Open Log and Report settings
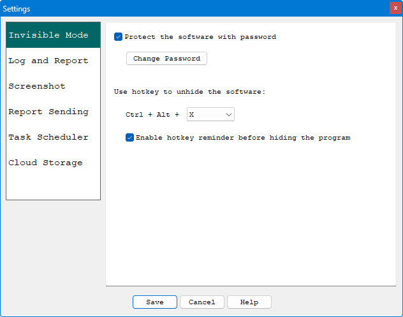The height and width of the screenshot is (317, 403). (x=53, y=61)
